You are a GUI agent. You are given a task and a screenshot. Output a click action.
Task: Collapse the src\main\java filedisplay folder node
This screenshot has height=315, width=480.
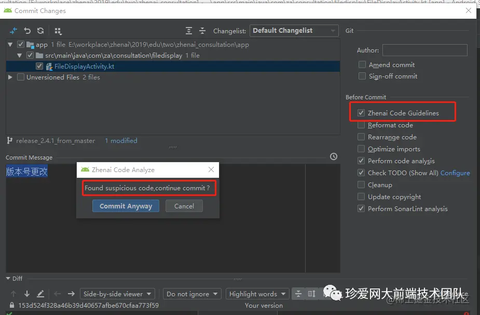click(20, 56)
